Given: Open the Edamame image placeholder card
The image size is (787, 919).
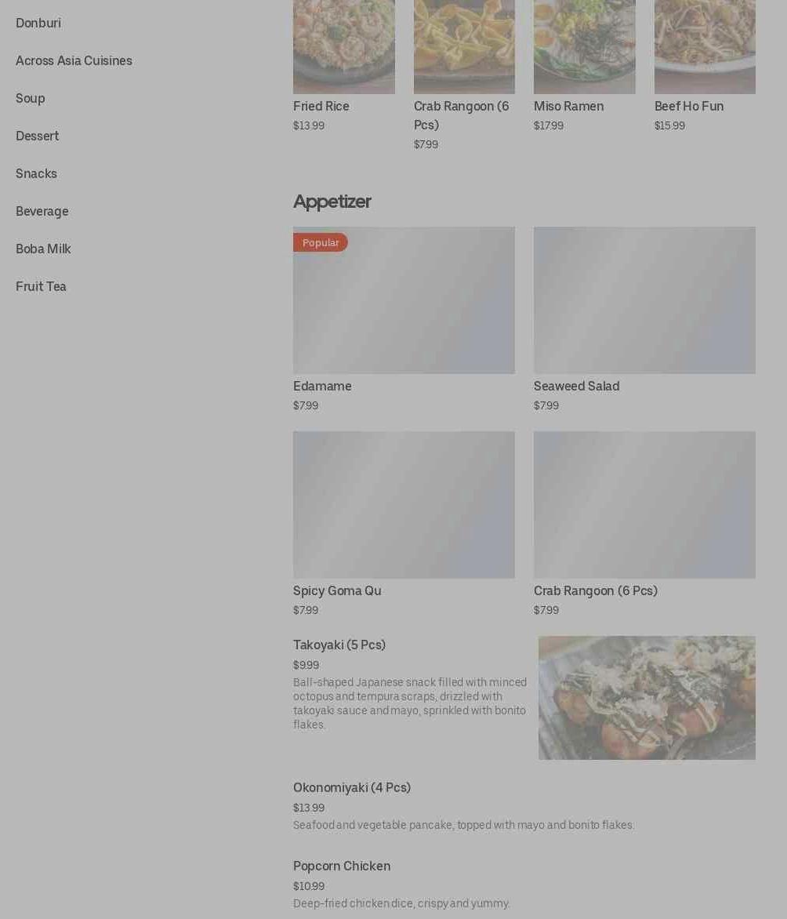Looking at the screenshot, I should 404,300.
